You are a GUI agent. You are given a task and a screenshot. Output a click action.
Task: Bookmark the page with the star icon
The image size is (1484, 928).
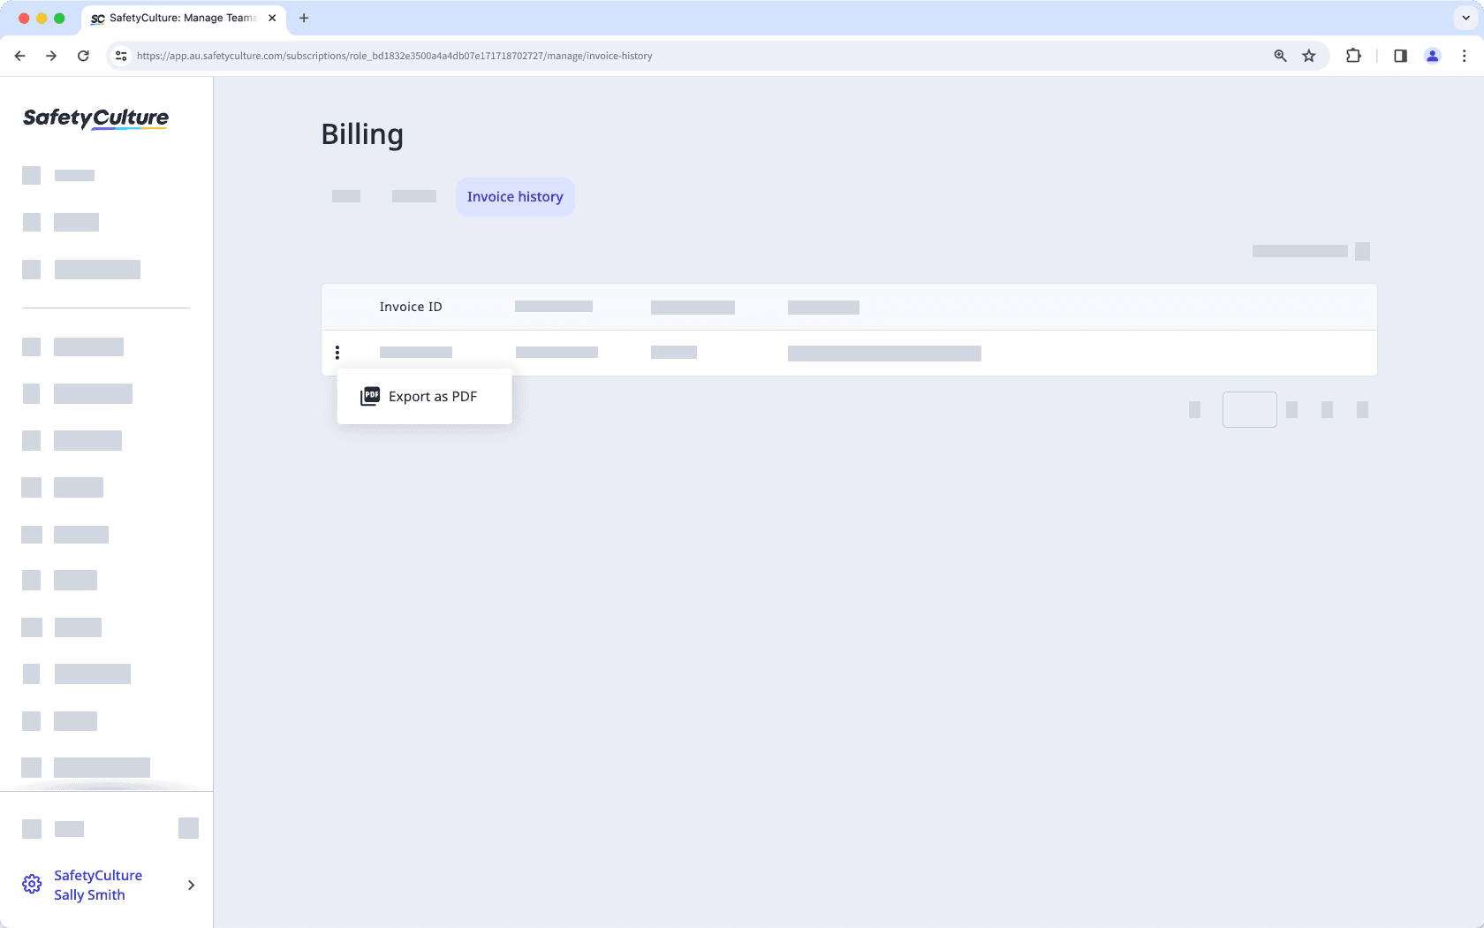pyautogui.click(x=1308, y=55)
